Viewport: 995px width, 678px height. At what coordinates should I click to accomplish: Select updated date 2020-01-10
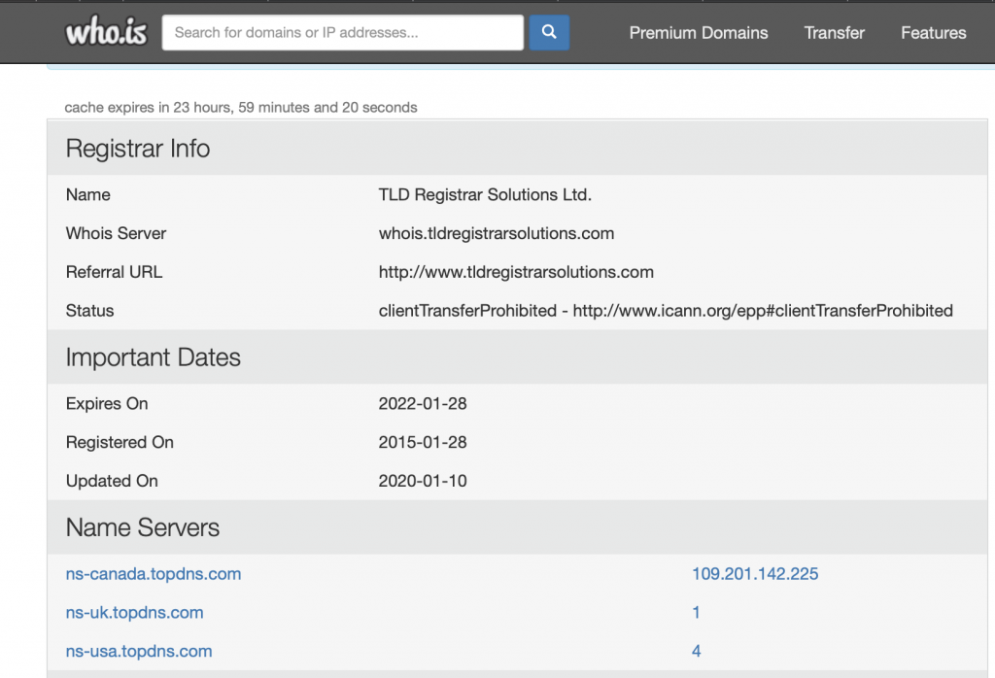423,482
